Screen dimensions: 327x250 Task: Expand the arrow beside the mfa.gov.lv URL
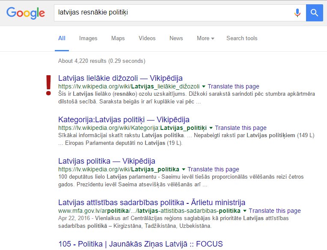pos(245,211)
